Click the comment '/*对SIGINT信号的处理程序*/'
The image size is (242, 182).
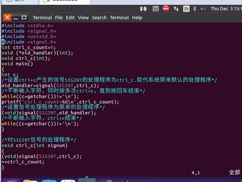tap(39, 140)
